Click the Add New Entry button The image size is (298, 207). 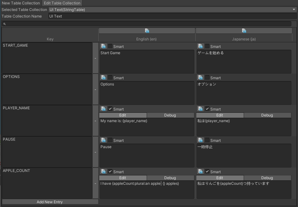pos(50,202)
